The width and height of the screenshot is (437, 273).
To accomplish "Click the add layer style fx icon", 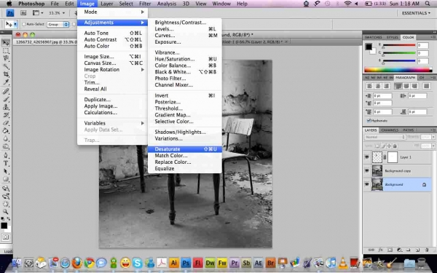I will pyautogui.click(x=380, y=250).
